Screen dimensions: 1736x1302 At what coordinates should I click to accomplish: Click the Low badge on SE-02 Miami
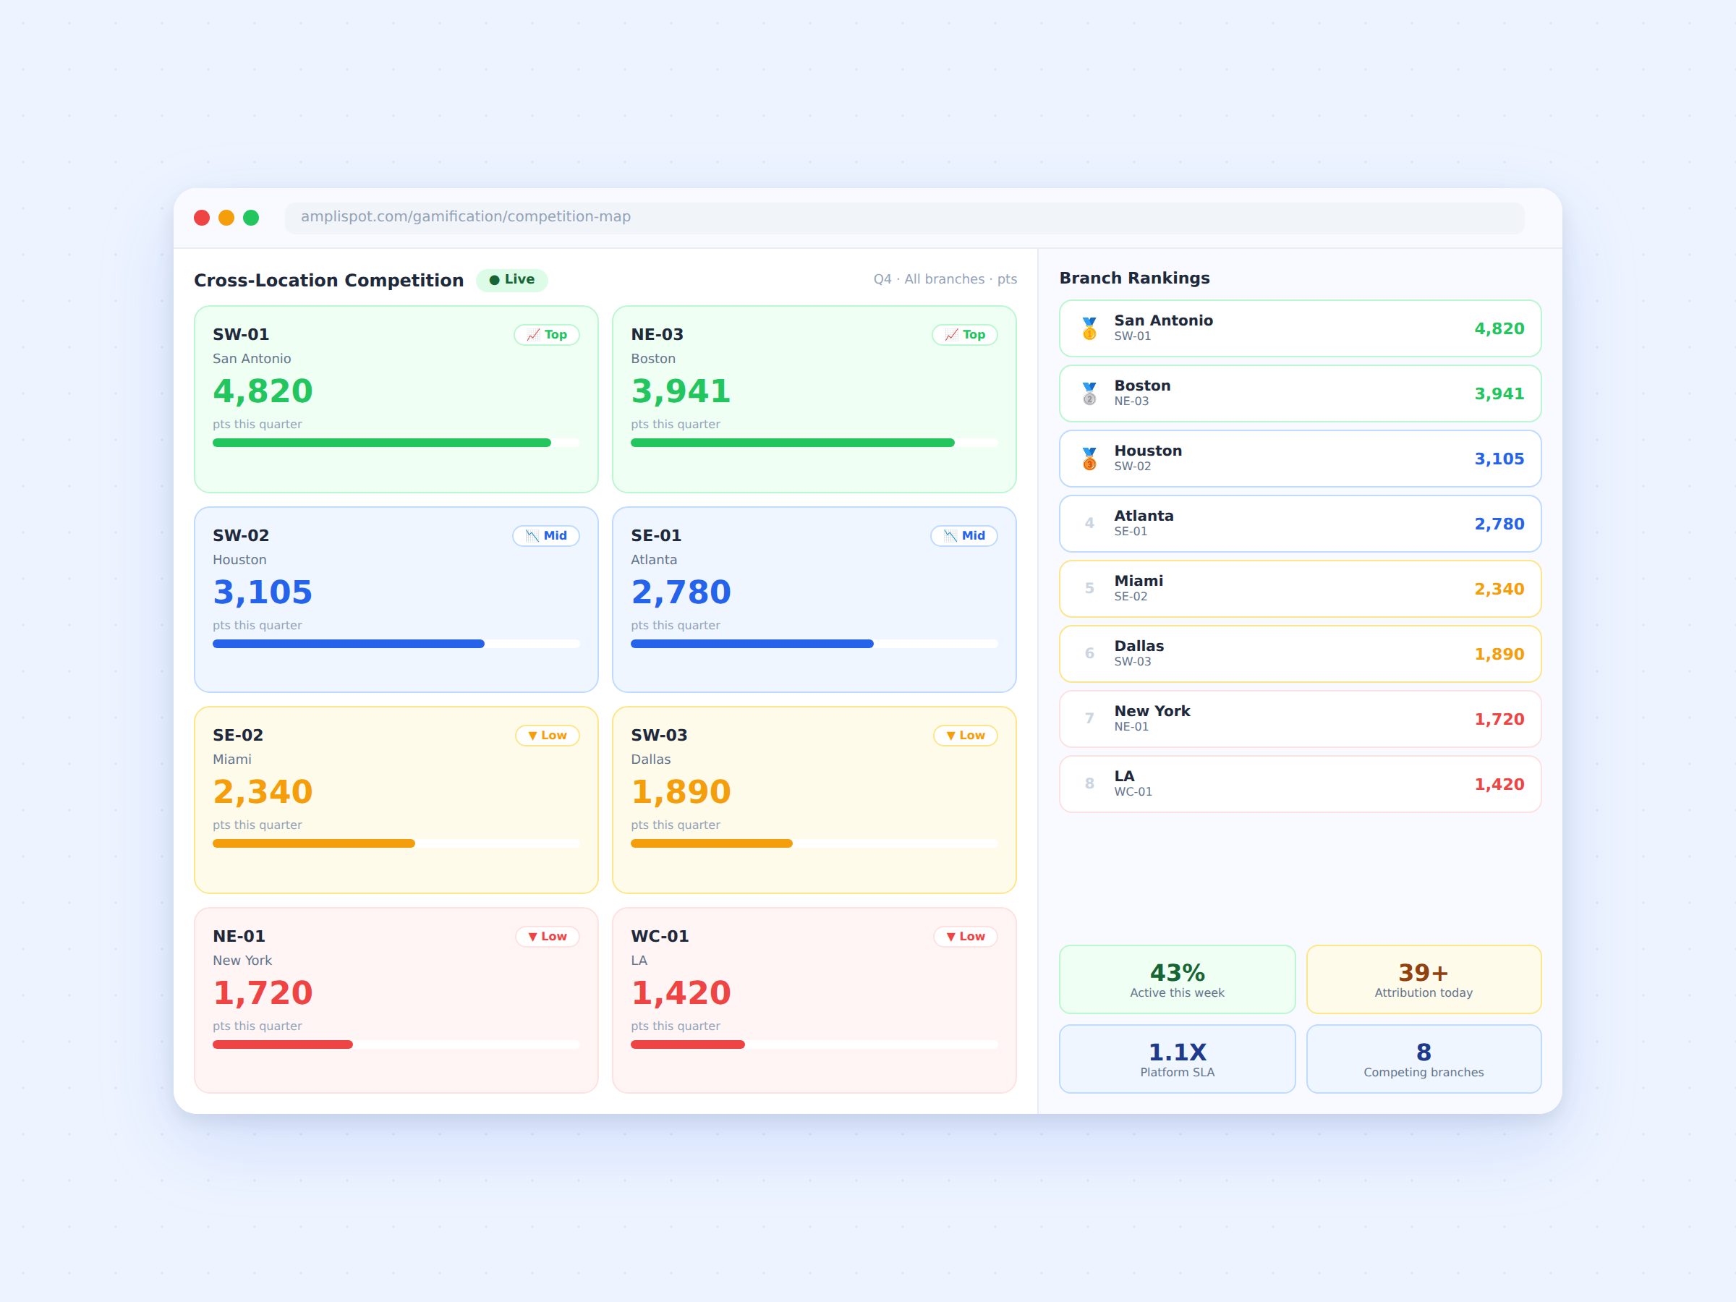point(547,736)
